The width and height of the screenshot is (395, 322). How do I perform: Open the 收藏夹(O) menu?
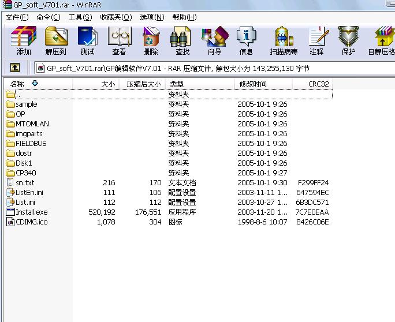pos(115,17)
